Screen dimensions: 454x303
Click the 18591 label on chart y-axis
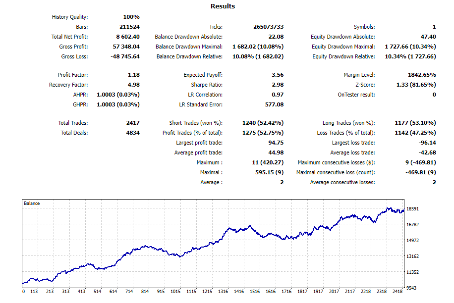point(412,209)
